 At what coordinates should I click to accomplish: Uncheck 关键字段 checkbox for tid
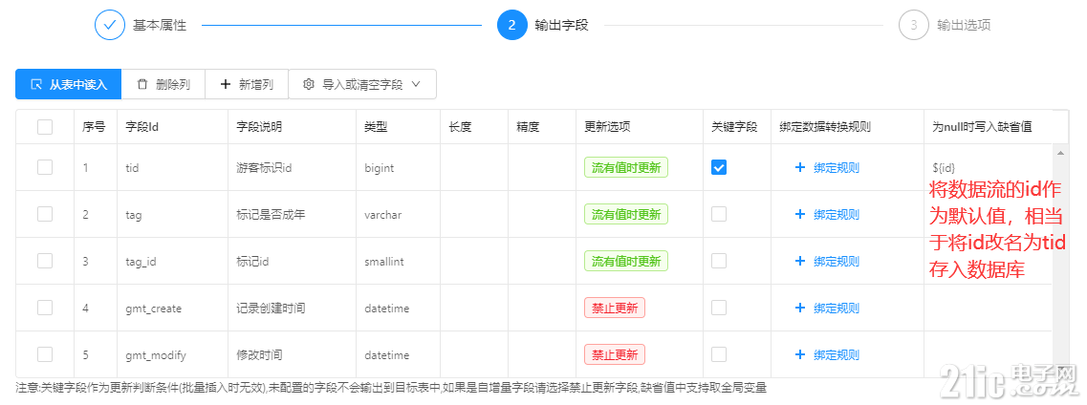pos(719,167)
